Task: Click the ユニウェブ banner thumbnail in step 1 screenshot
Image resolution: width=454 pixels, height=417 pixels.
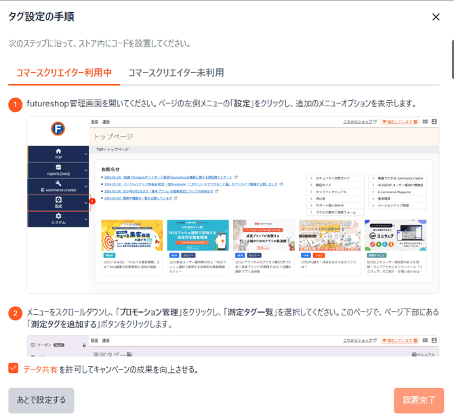Action: coord(396,236)
